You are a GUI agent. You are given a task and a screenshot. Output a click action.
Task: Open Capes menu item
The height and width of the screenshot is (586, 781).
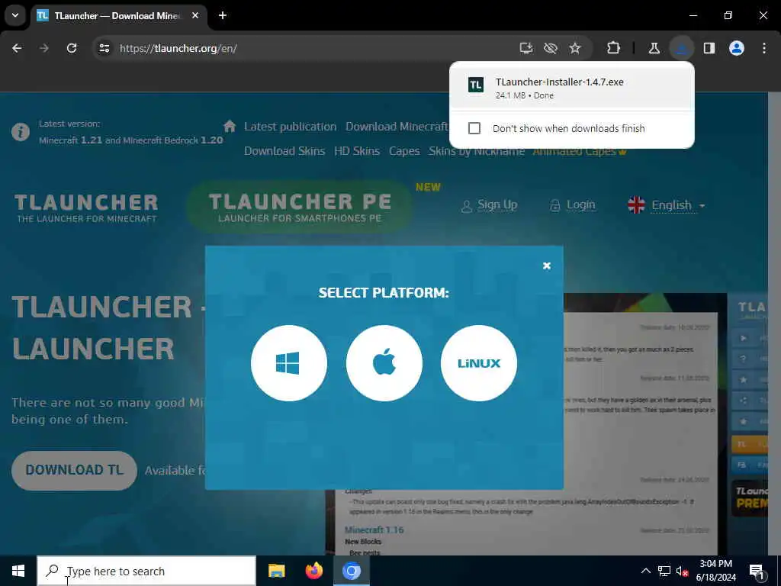coord(404,151)
